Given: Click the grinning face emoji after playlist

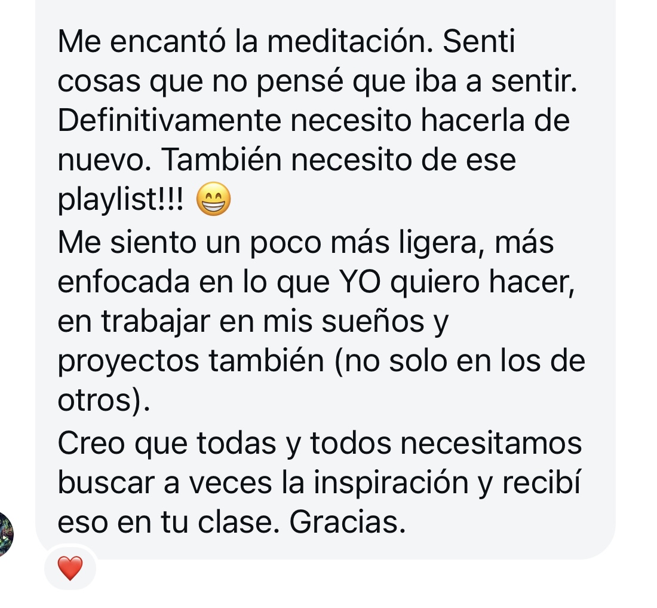Looking at the screenshot, I should (x=214, y=199).
